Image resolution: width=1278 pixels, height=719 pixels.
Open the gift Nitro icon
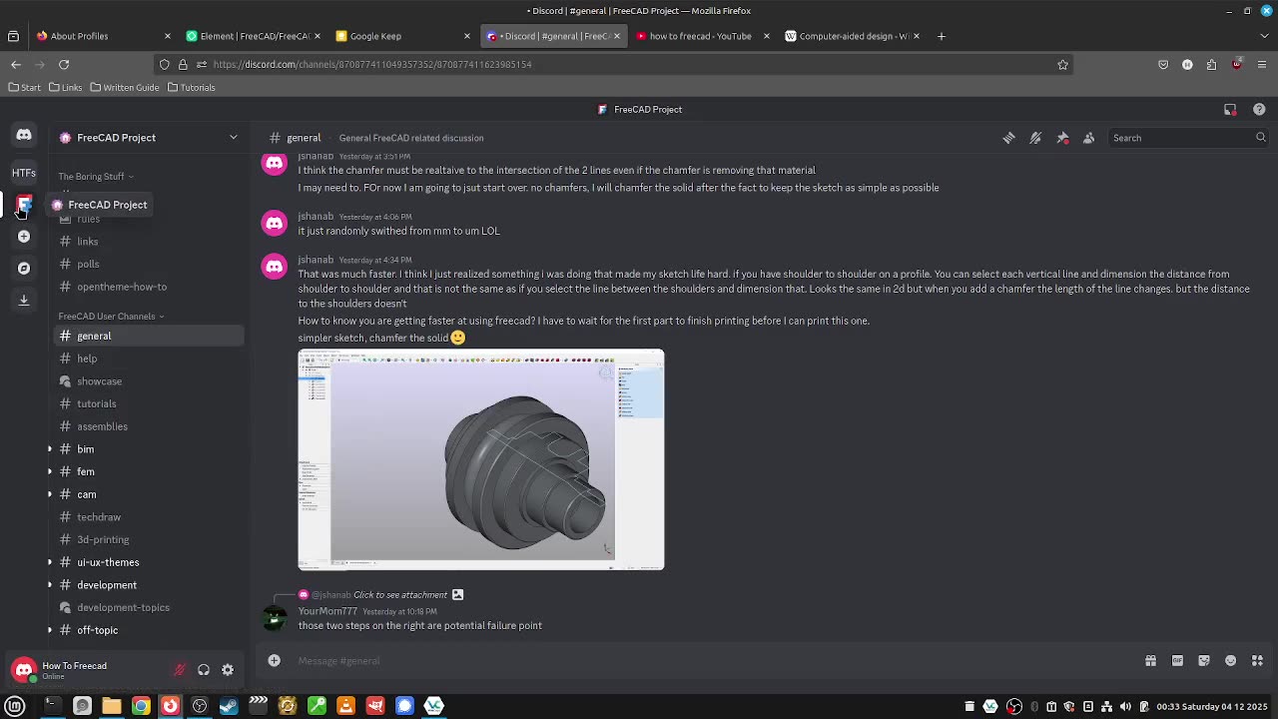1150,660
